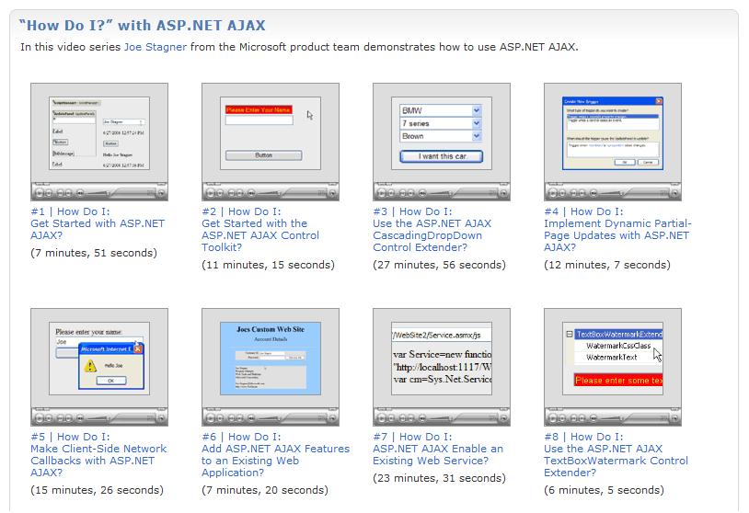Open video thumbnail #1 Get Started with ASP.NET AJAX
This screenshot has height=513, width=749.
pos(99,142)
